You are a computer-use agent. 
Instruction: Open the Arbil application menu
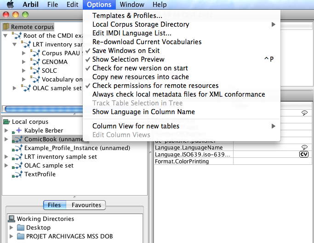(x=30, y=5)
